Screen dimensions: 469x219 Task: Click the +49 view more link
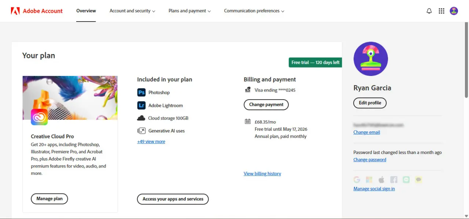(x=151, y=142)
